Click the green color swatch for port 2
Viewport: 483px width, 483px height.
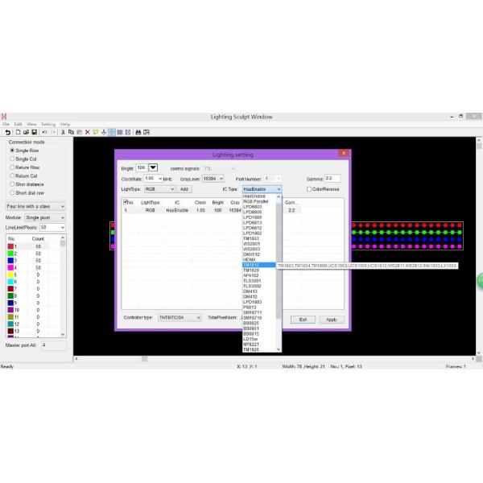click(11, 254)
